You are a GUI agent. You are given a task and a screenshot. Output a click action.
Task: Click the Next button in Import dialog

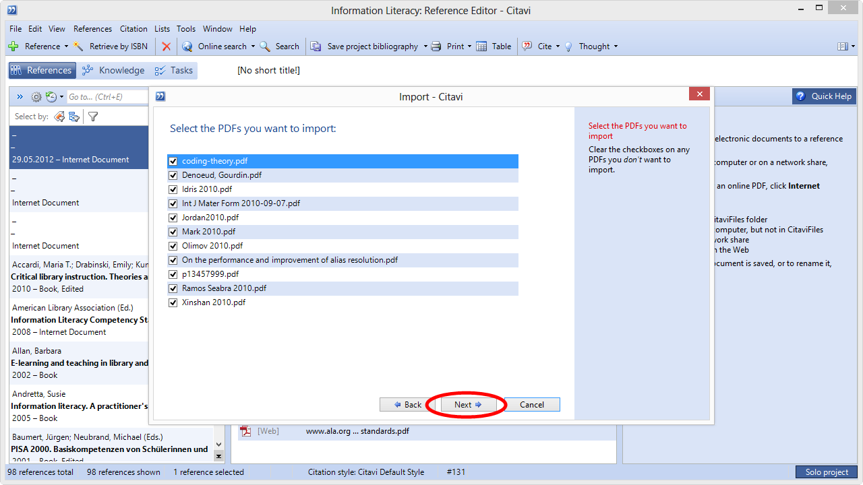pos(467,405)
